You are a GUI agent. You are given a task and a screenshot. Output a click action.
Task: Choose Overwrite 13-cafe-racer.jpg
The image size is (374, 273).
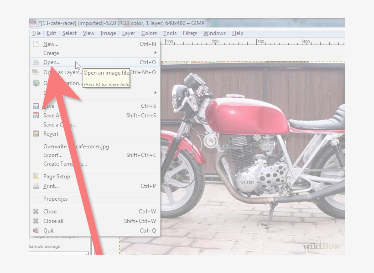click(x=73, y=147)
